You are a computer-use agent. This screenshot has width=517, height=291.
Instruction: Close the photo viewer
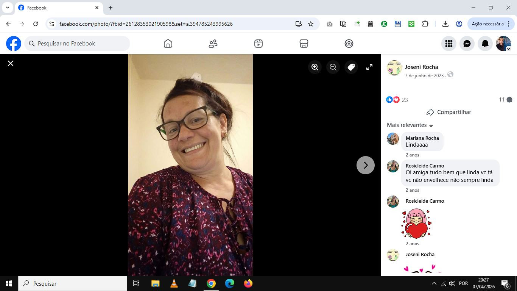pyautogui.click(x=11, y=63)
